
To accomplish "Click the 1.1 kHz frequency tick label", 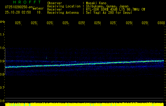I will click(x=2, y=35).
